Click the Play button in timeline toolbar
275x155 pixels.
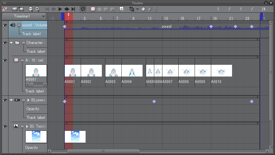tap(60, 9)
